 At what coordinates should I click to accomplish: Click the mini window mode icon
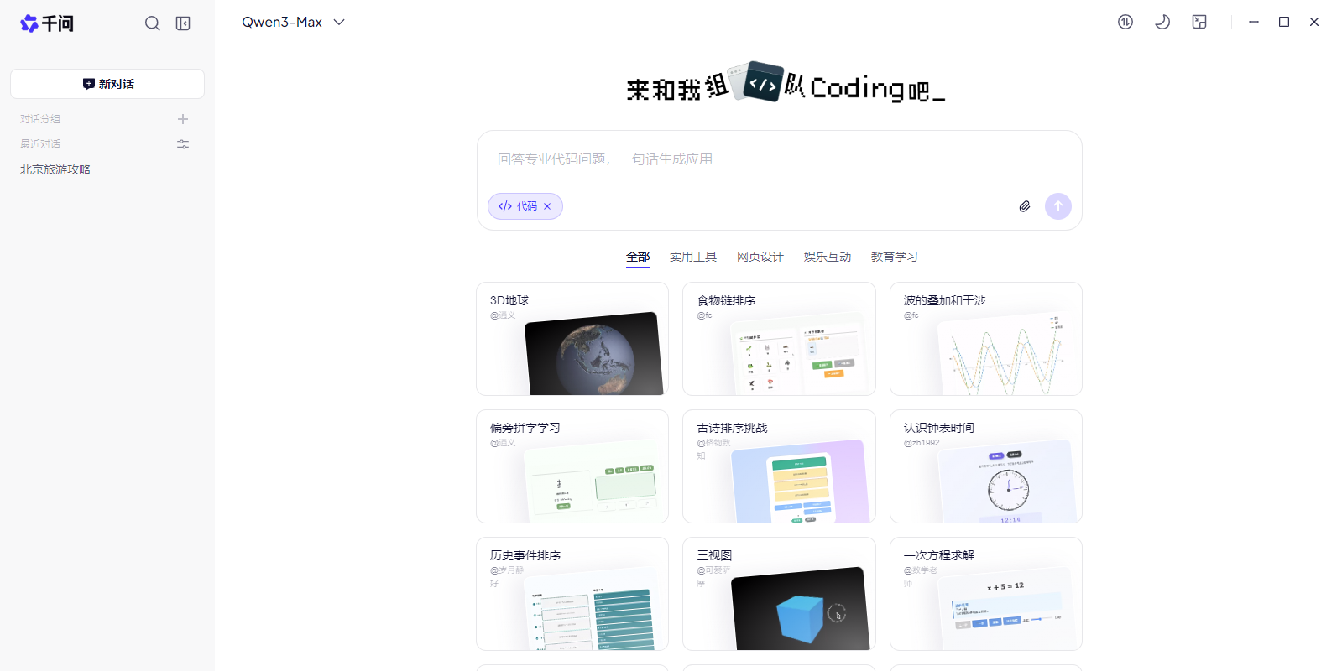click(x=1199, y=23)
